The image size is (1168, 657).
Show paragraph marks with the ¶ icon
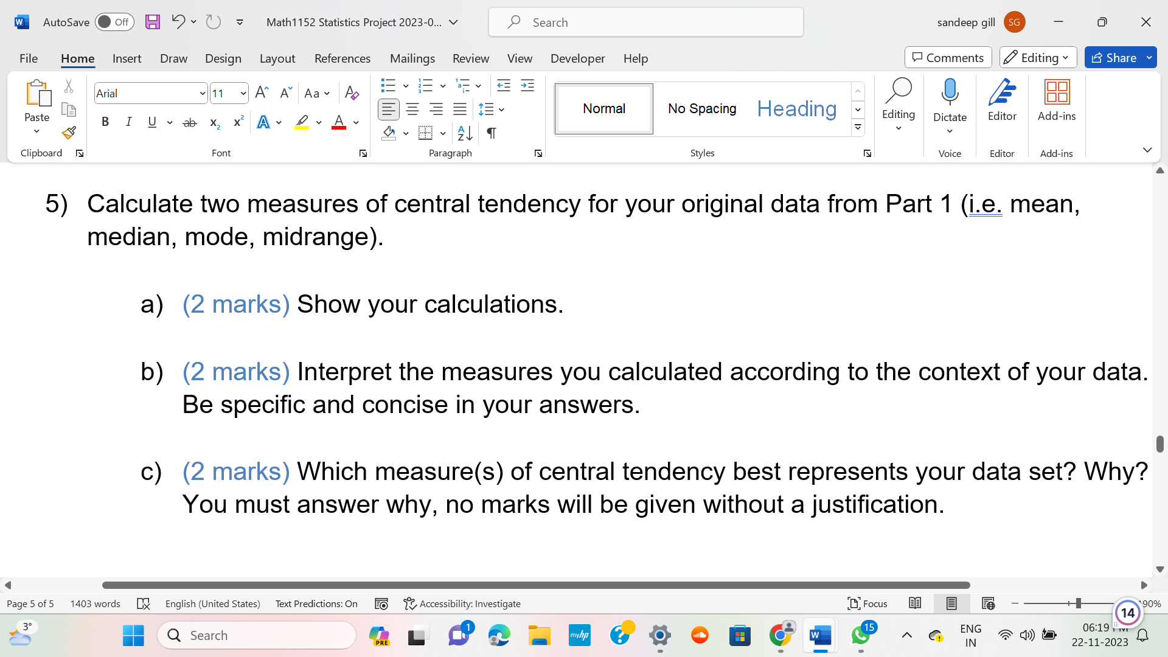click(x=492, y=133)
